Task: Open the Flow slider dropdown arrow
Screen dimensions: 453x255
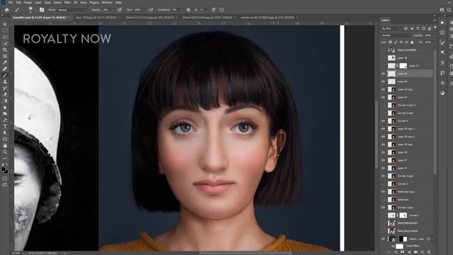Action: 144,10
